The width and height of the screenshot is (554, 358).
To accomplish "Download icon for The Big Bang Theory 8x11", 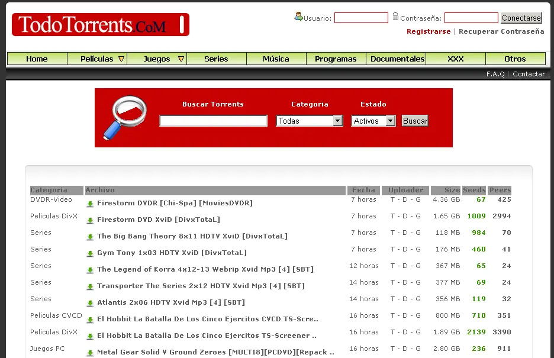I will [x=90, y=237].
